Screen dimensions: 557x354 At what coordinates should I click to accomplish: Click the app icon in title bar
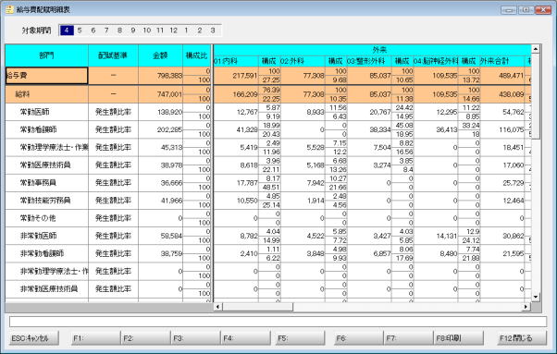coord(9,9)
